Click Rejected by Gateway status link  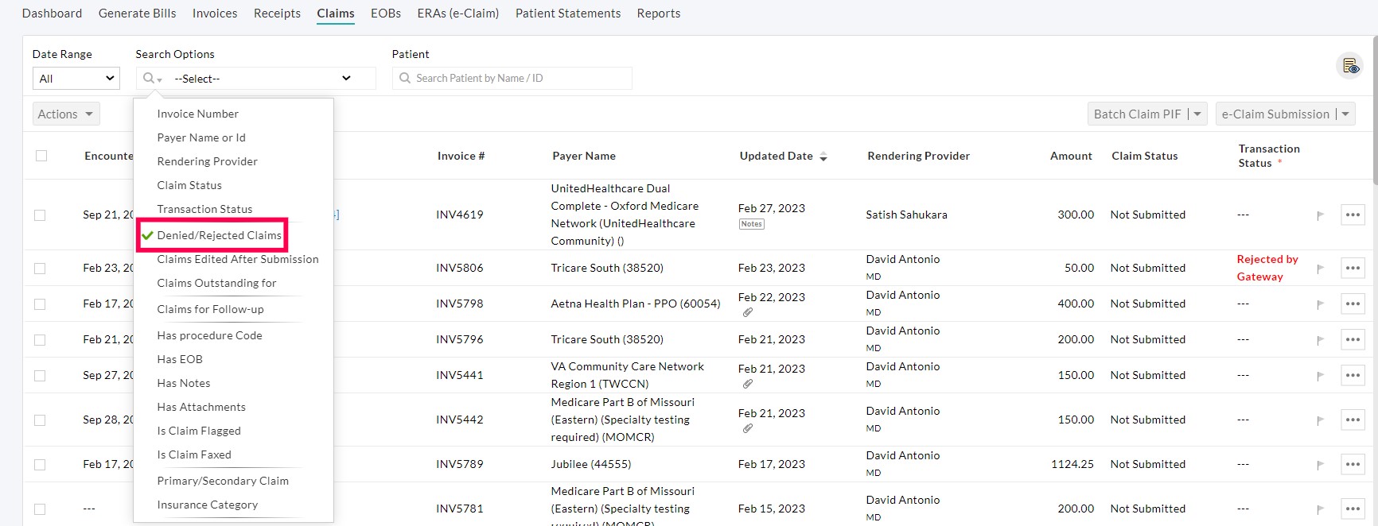[x=1266, y=268]
